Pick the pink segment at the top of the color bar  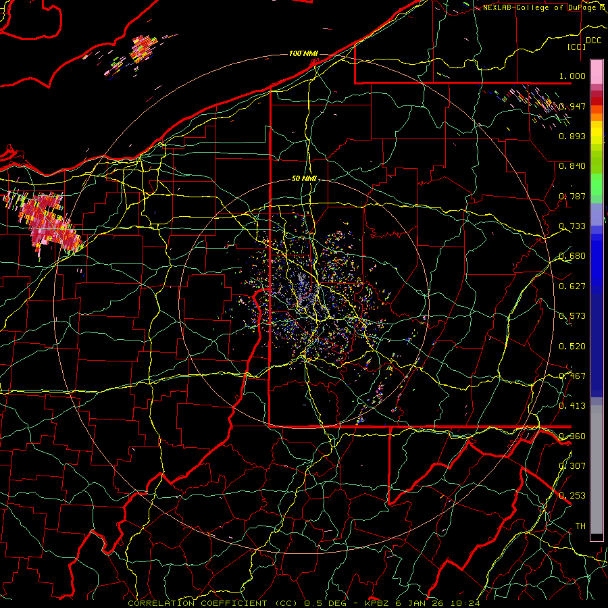click(x=597, y=72)
